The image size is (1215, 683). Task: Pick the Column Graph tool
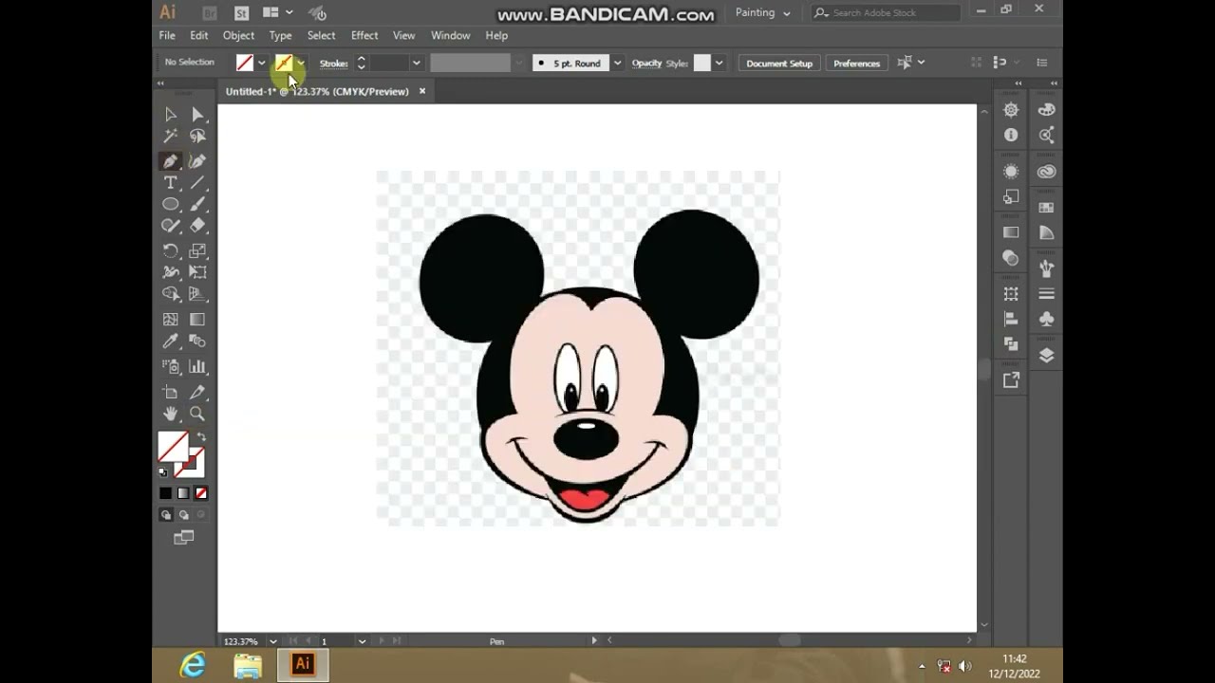point(197,367)
